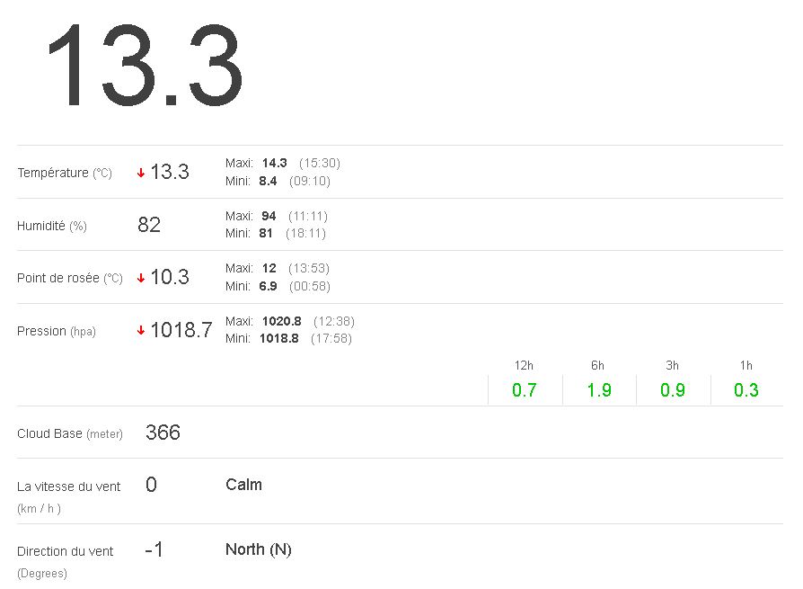This screenshot has height=589, width=803.
Task: Click the Direction du vent label
Action: [65, 551]
